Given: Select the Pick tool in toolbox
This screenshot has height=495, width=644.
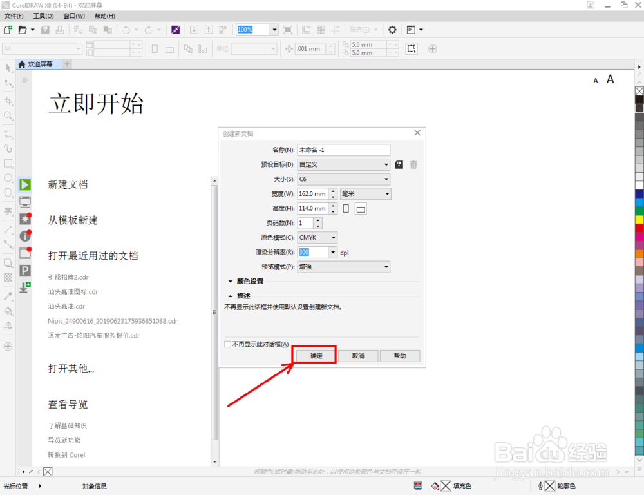Looking at the screenshot, I should (8, 68).
